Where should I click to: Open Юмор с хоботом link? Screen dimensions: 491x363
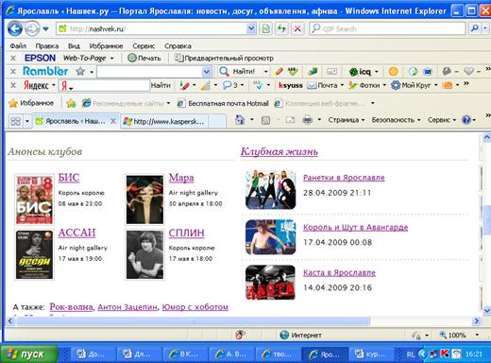point(195,307)
